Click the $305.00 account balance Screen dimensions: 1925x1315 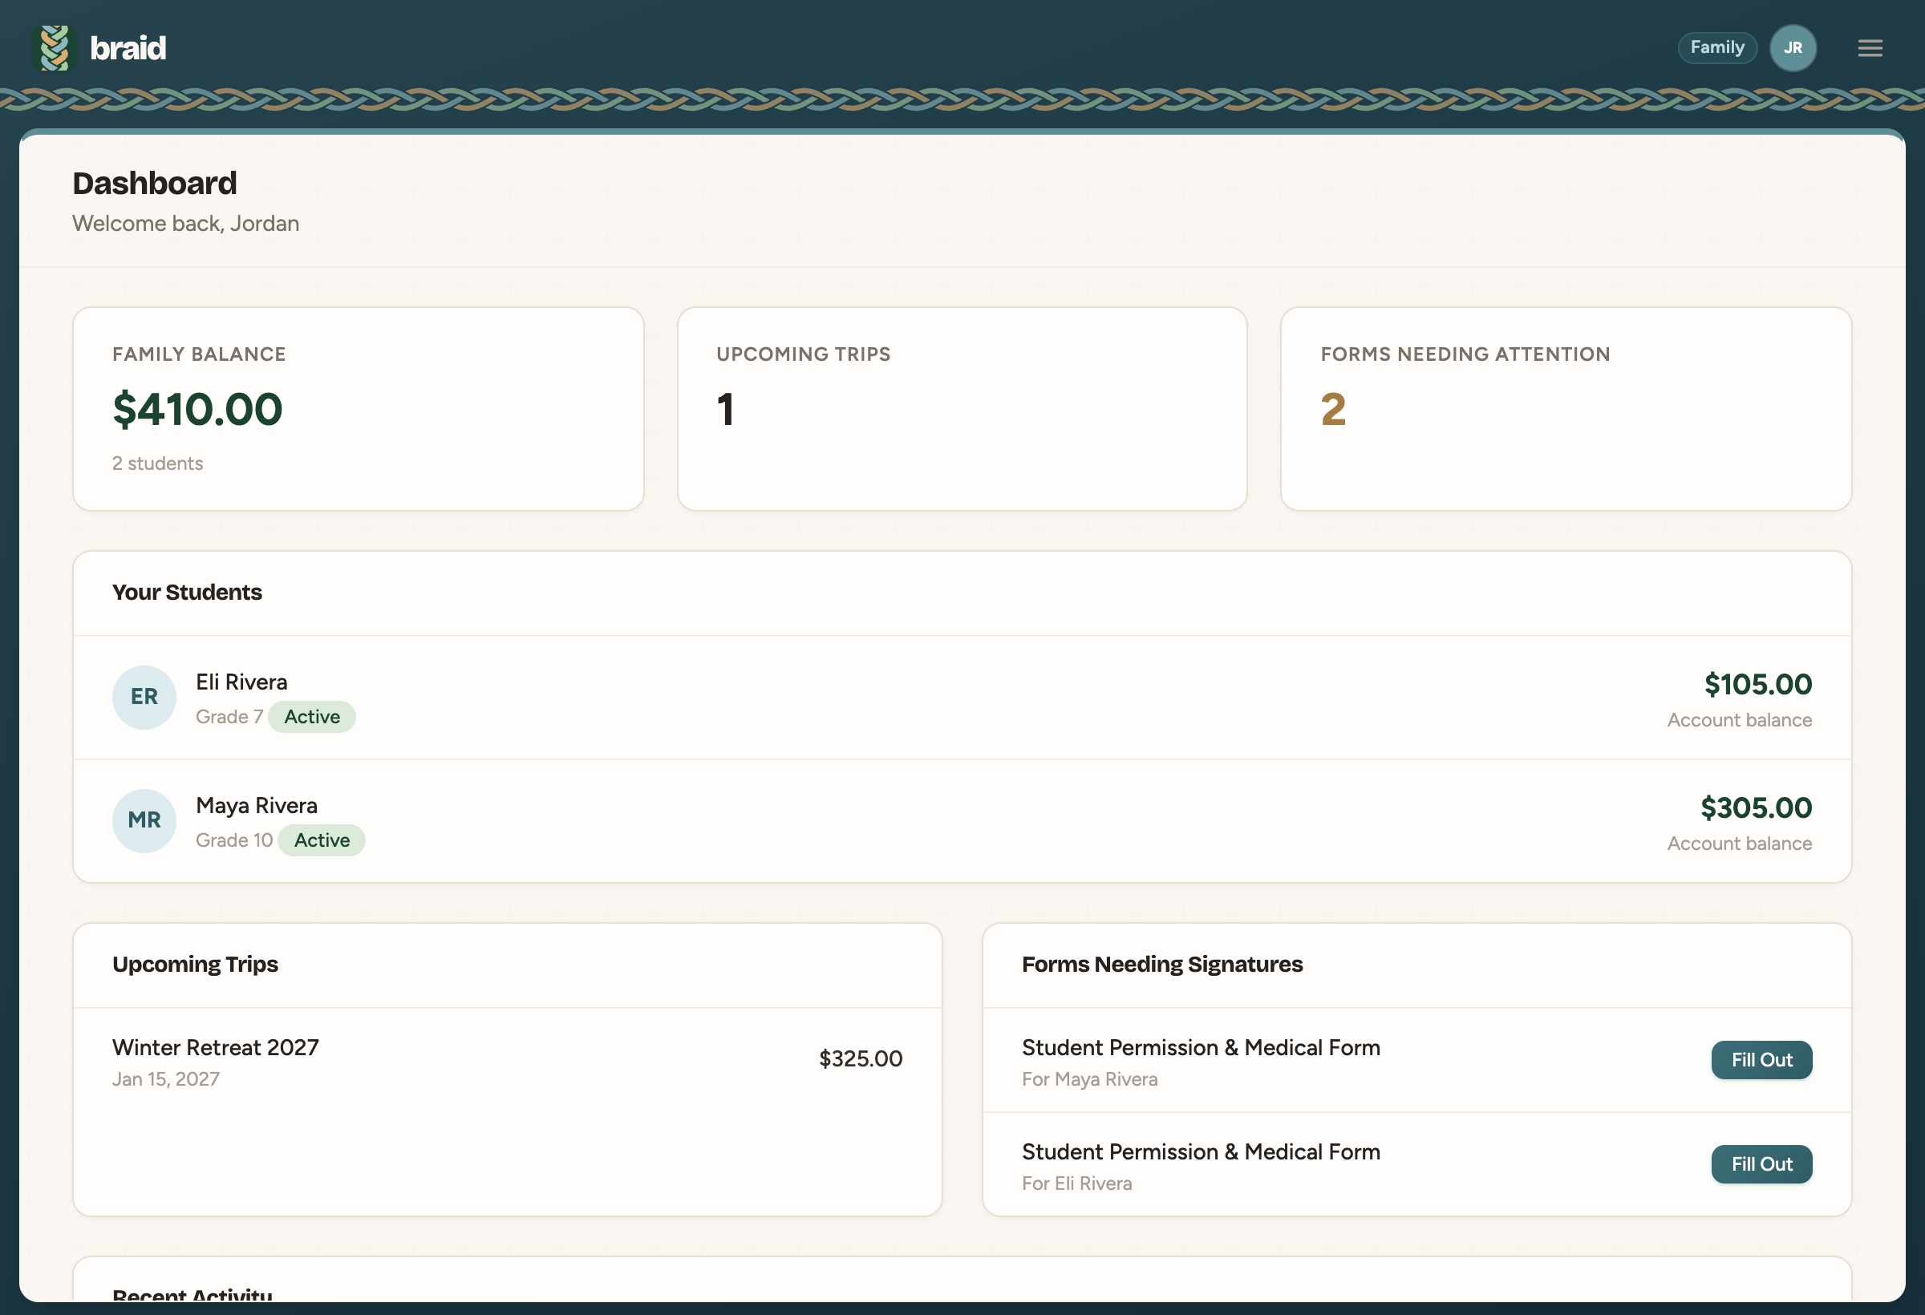tap(1755, 807)
